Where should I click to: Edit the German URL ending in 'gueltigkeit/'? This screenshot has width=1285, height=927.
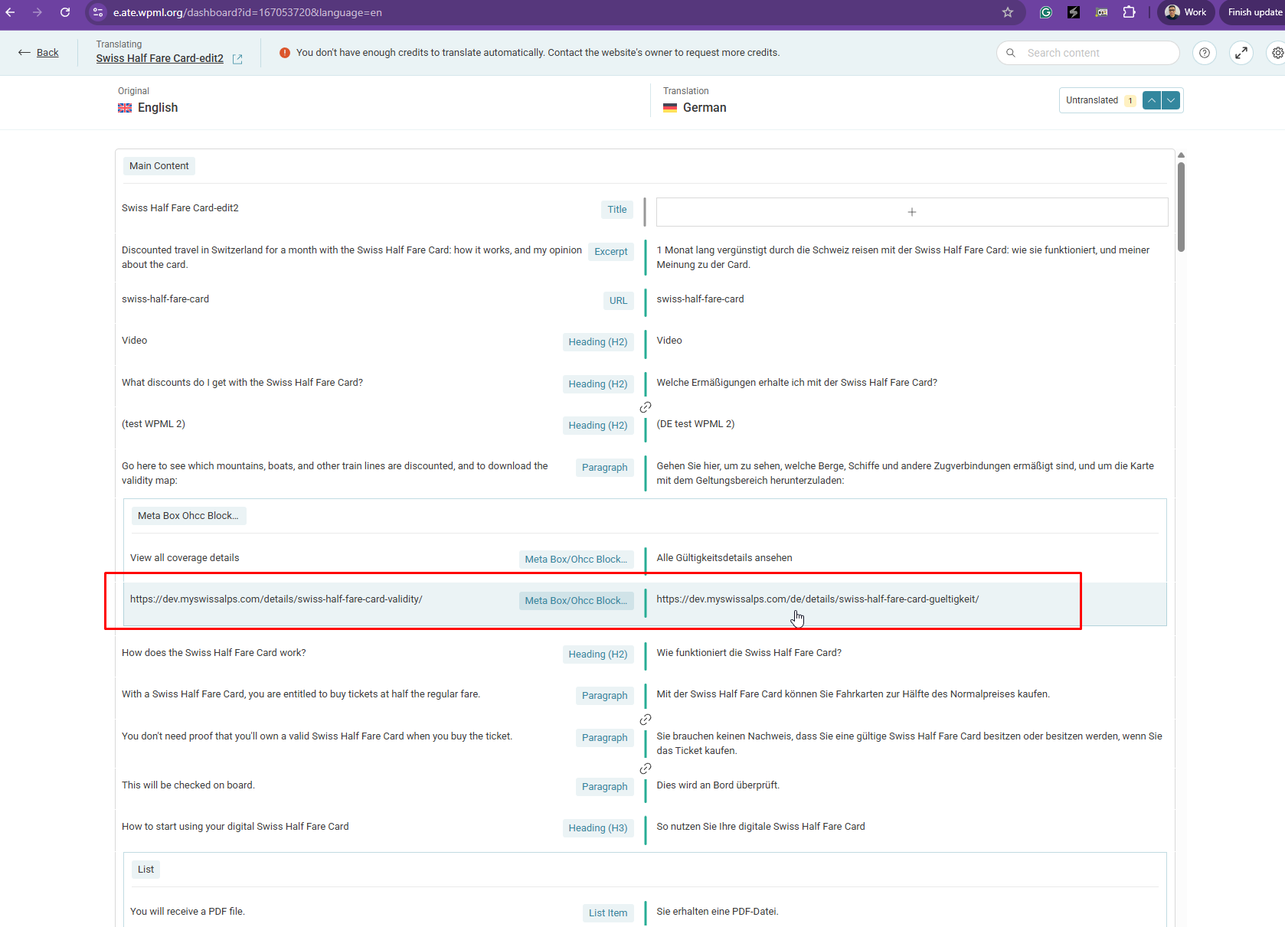tap(818, 599)
